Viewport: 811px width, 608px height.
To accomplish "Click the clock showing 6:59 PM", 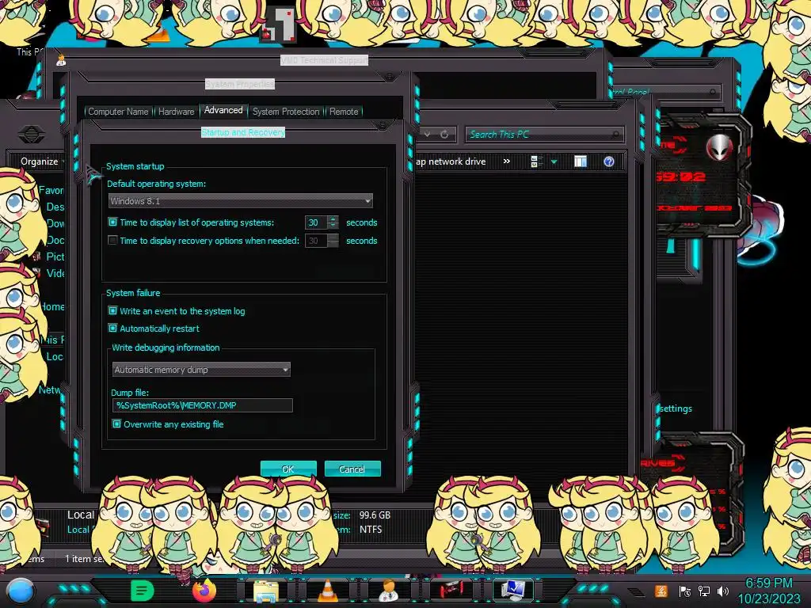I will [768, 583].
